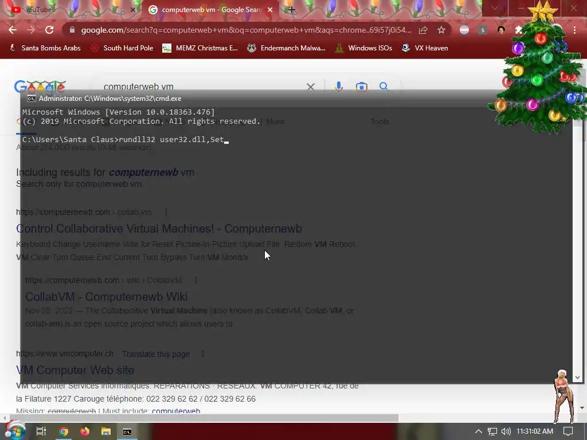Viewport: 587px width, 440px height.
Task: Click the Google search query field
Action: point(202,87)
